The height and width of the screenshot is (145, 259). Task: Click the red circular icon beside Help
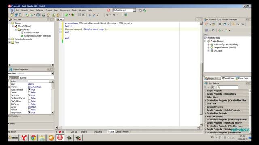108,10
